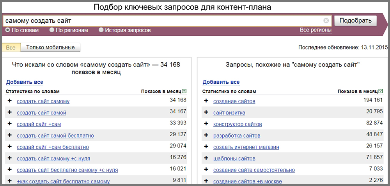Open «создать сайт самой бесплатно» query link
This screenshot has width=390, height=186.
[x=55, y=136]
